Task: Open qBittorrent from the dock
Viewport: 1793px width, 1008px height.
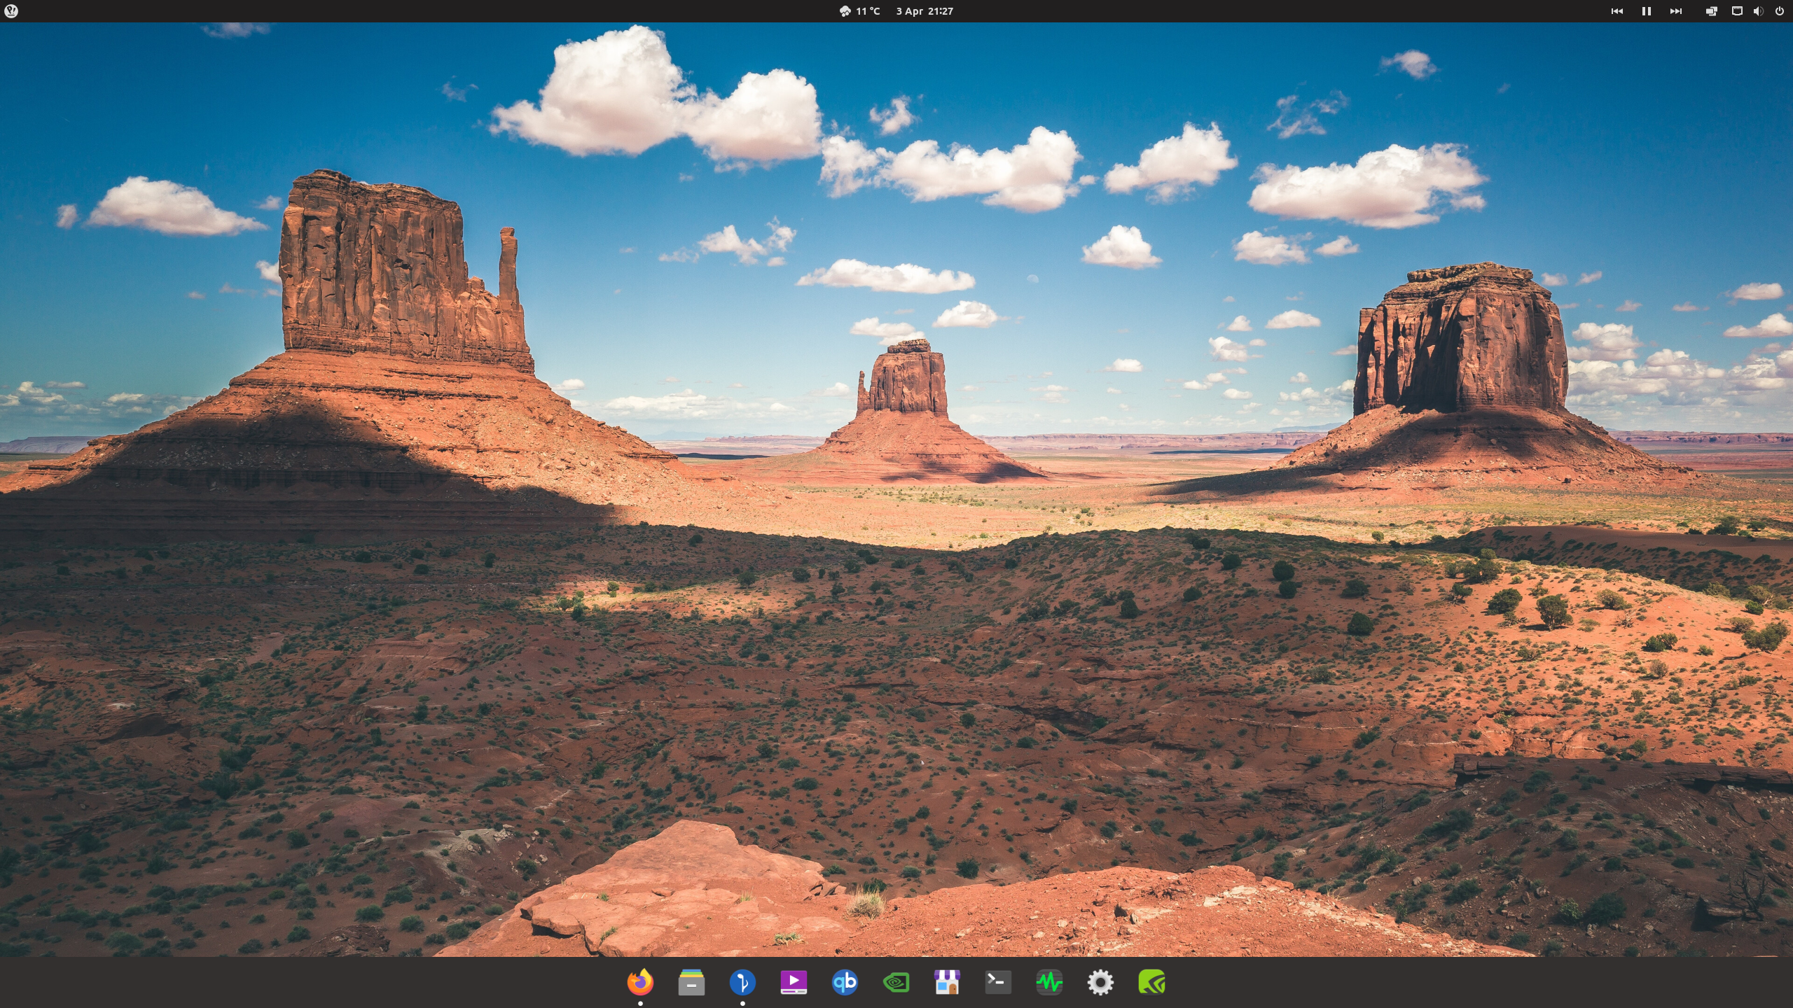Action: point(845,982)
